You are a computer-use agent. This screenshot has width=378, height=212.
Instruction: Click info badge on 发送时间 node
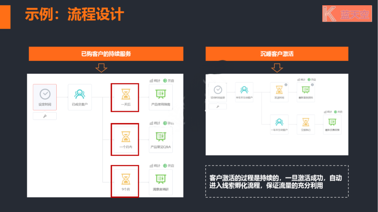point(286,85)
